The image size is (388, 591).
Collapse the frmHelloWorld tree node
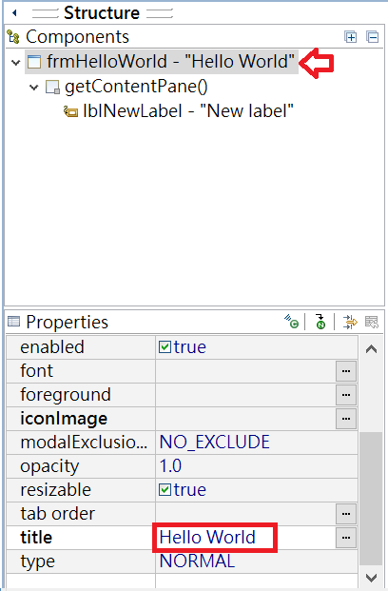click(x=16, y=62)
